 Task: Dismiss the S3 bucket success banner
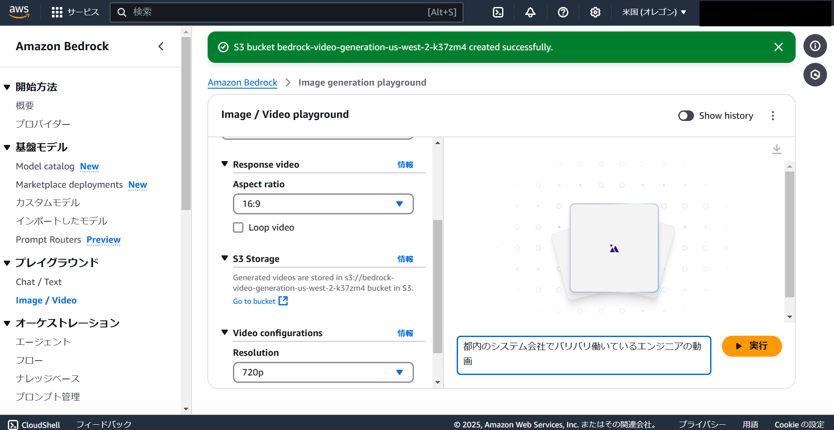pyautogui.click(x=779, y=47)
